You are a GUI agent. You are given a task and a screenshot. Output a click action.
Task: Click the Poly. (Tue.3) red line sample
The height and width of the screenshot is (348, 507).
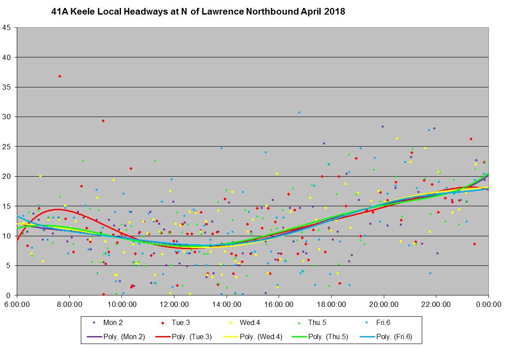pos(163,337)
